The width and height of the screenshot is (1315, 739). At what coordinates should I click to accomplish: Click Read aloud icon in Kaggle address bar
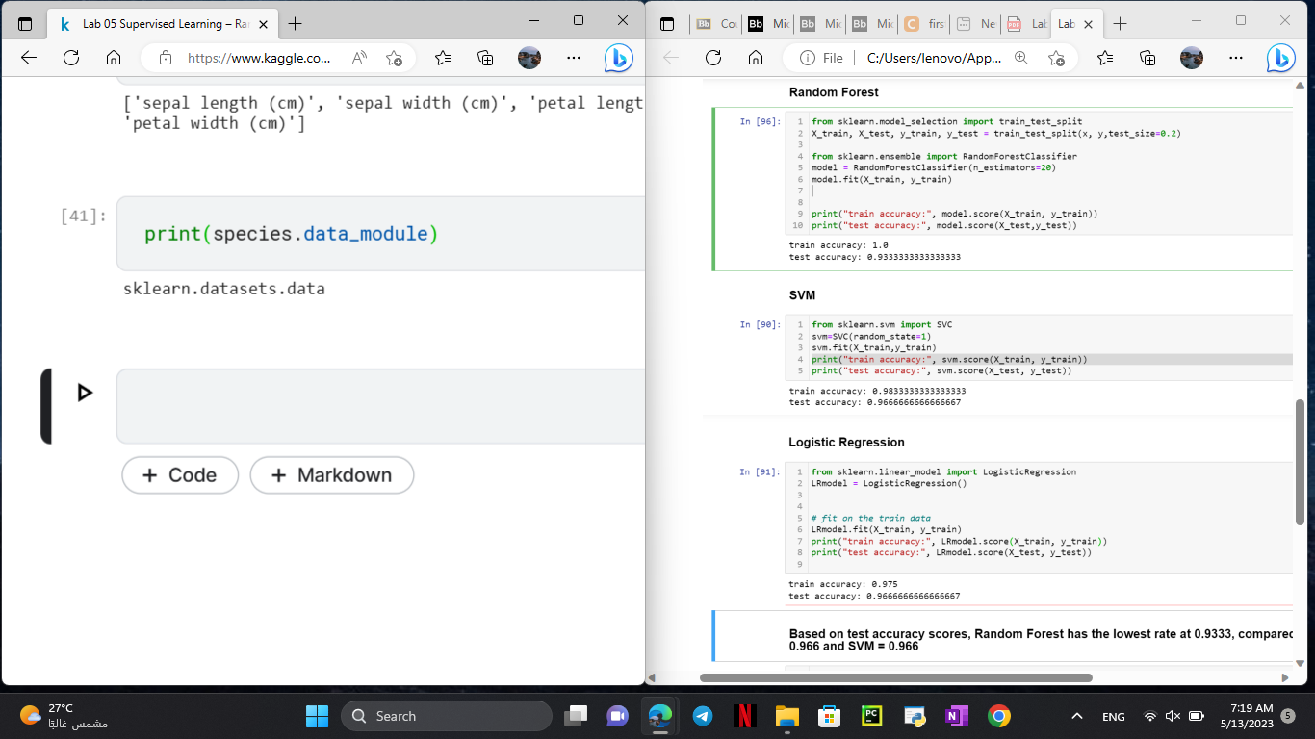(359, 58)
